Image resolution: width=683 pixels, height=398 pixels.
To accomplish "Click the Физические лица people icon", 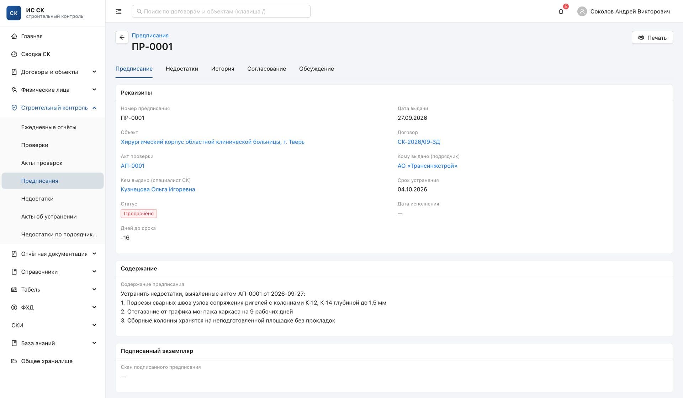I will click(x=14, y=90).
